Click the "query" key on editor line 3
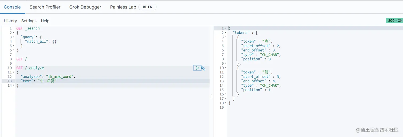 point(27,37)
